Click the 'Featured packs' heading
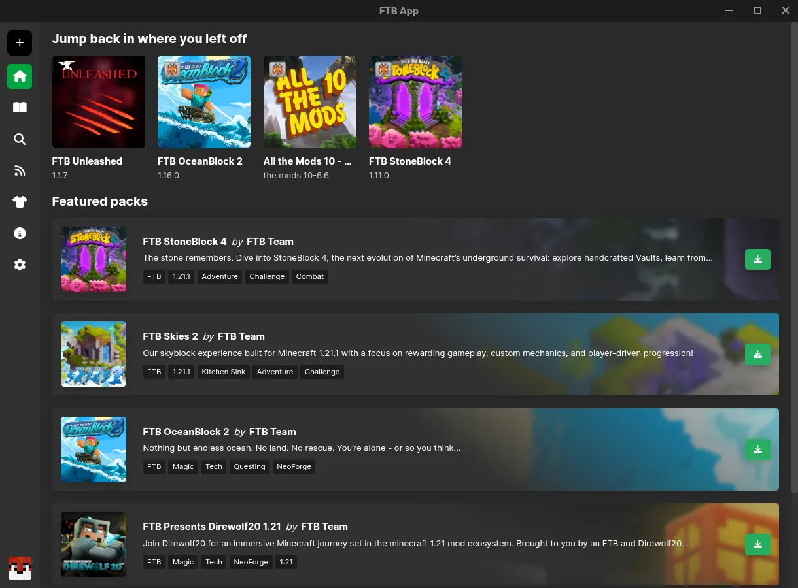 [100, 201]
